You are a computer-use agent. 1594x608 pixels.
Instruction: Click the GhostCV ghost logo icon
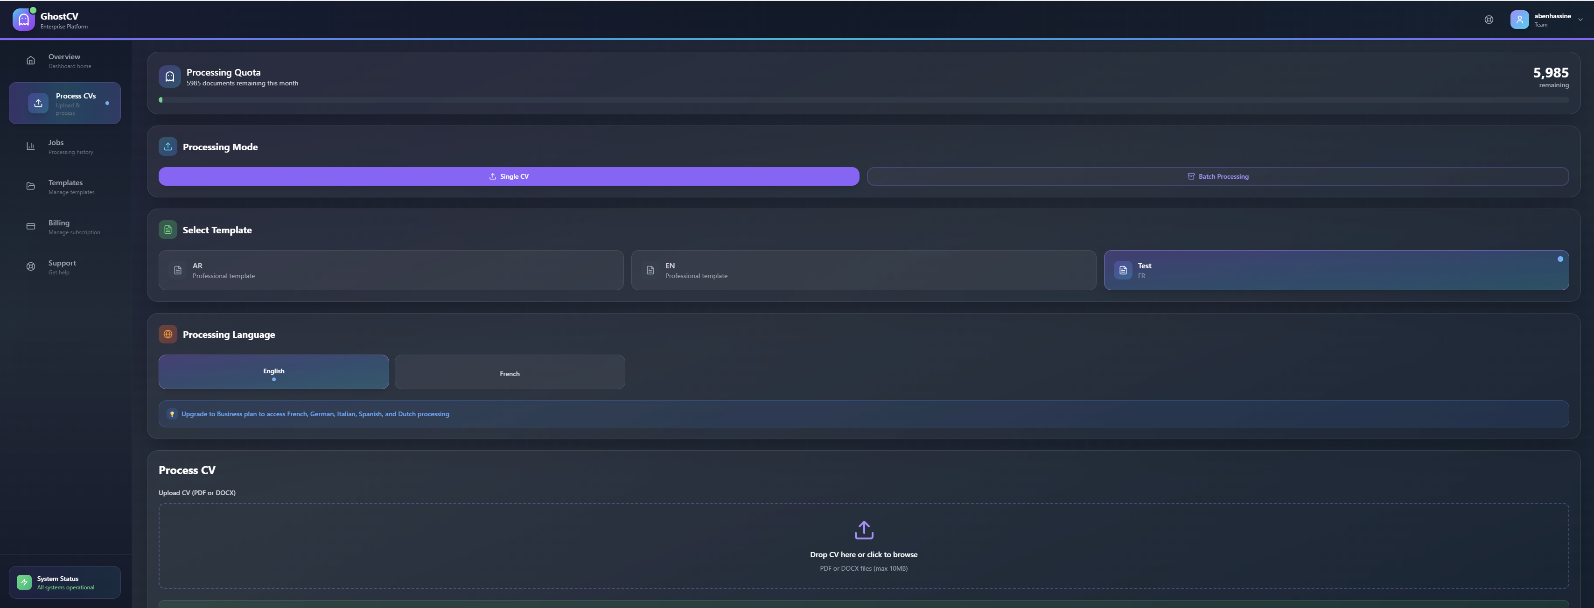[23, 20]
